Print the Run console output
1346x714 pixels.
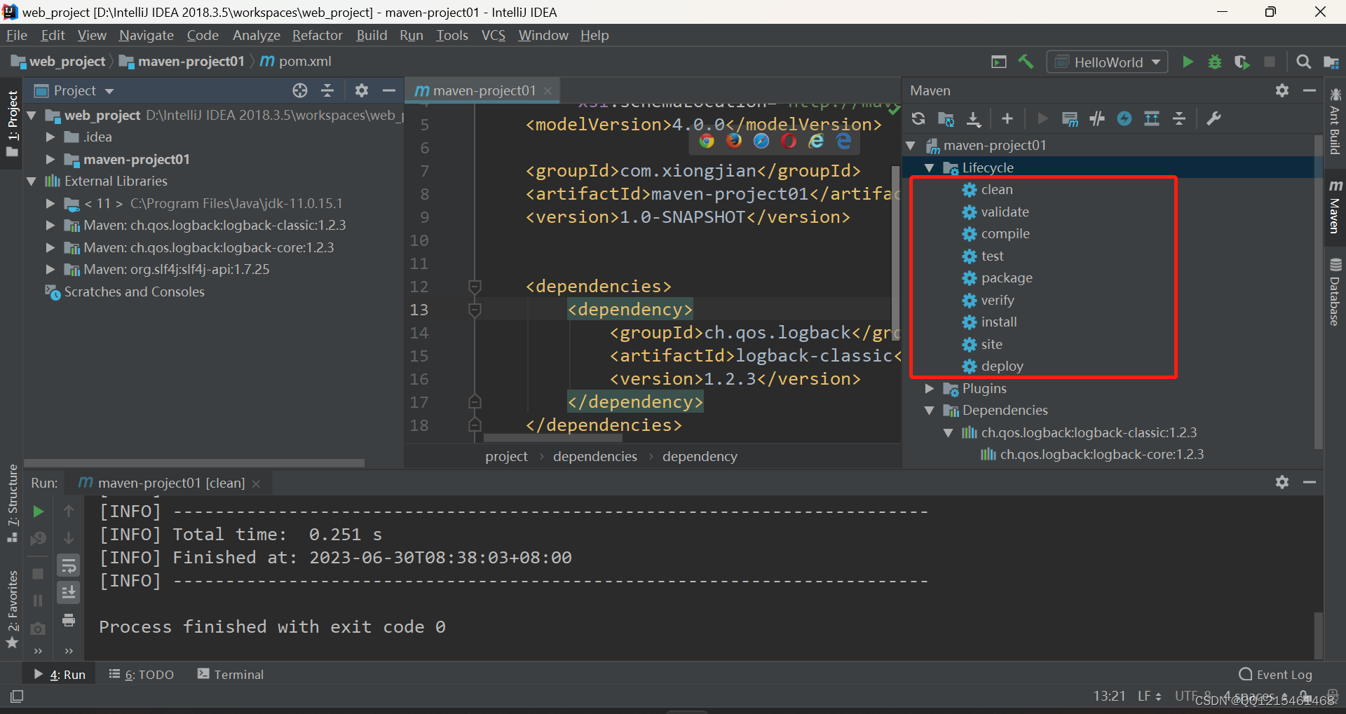point(69,620)
